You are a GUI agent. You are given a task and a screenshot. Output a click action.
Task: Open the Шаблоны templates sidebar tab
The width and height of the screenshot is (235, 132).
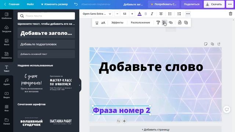[x=7, y=16]
